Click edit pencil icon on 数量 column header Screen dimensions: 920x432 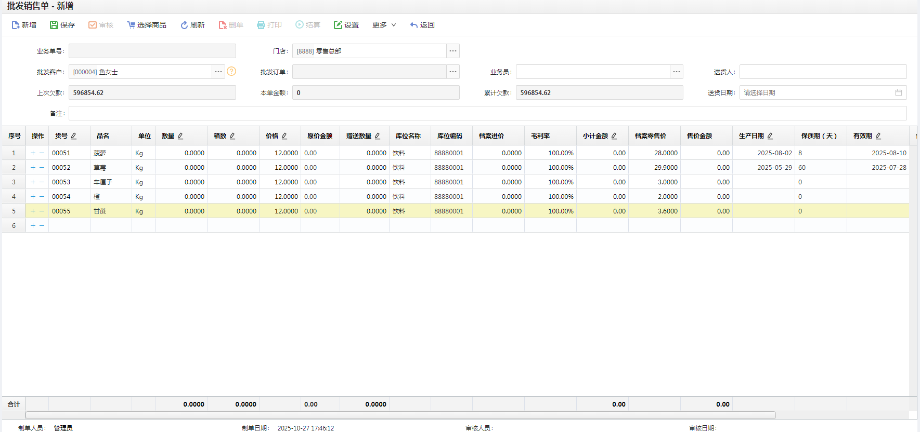[180, 136]
